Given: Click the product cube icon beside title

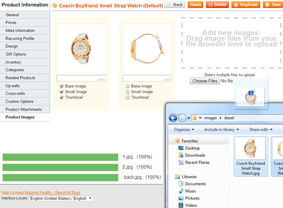Looking at the screenshot, I should tap(54, 6).
